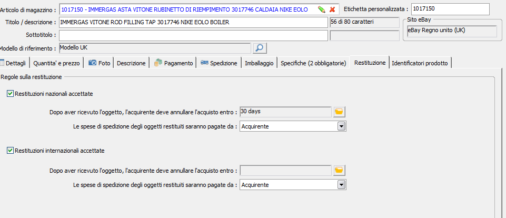506x218 pixels.
Task: Open the Imballaggio tab
Action: click(259, 63)
